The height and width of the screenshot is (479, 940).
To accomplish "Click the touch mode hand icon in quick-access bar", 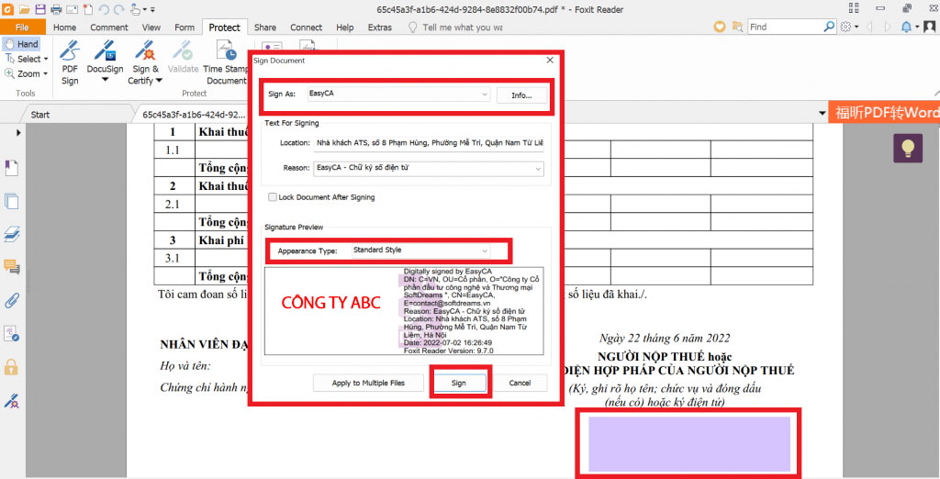I will [137, 9].
